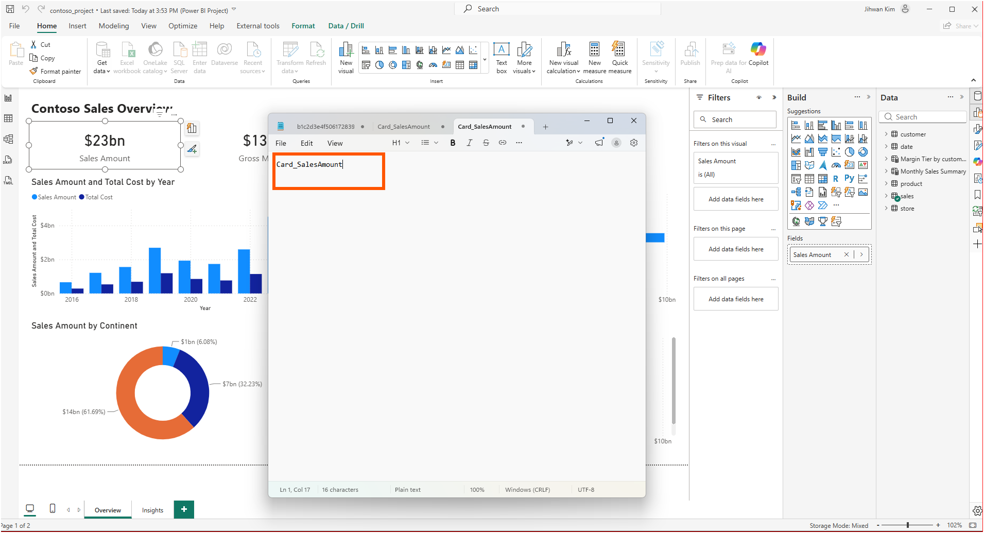Screen dimensions: 984x533
Task: Open Notepad settings gear
Action: coord(634,143)
